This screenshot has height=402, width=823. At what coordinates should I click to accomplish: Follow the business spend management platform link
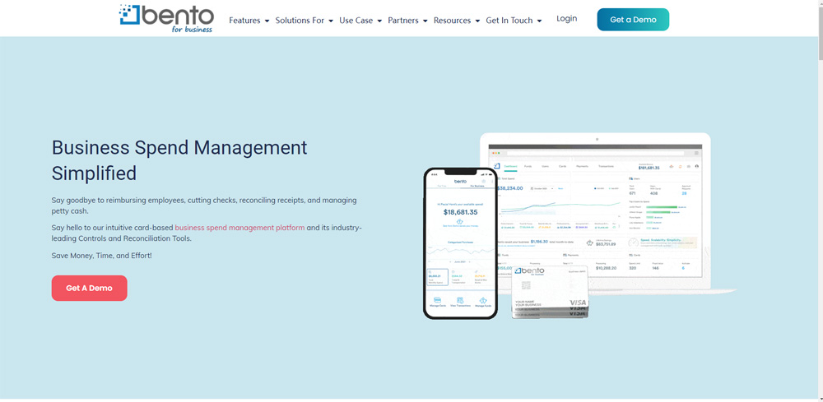pyautogui.click(x=239, y=228)
